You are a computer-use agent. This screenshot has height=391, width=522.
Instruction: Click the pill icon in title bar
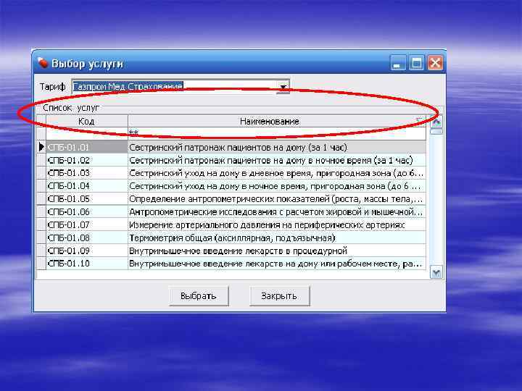(43, 62)
